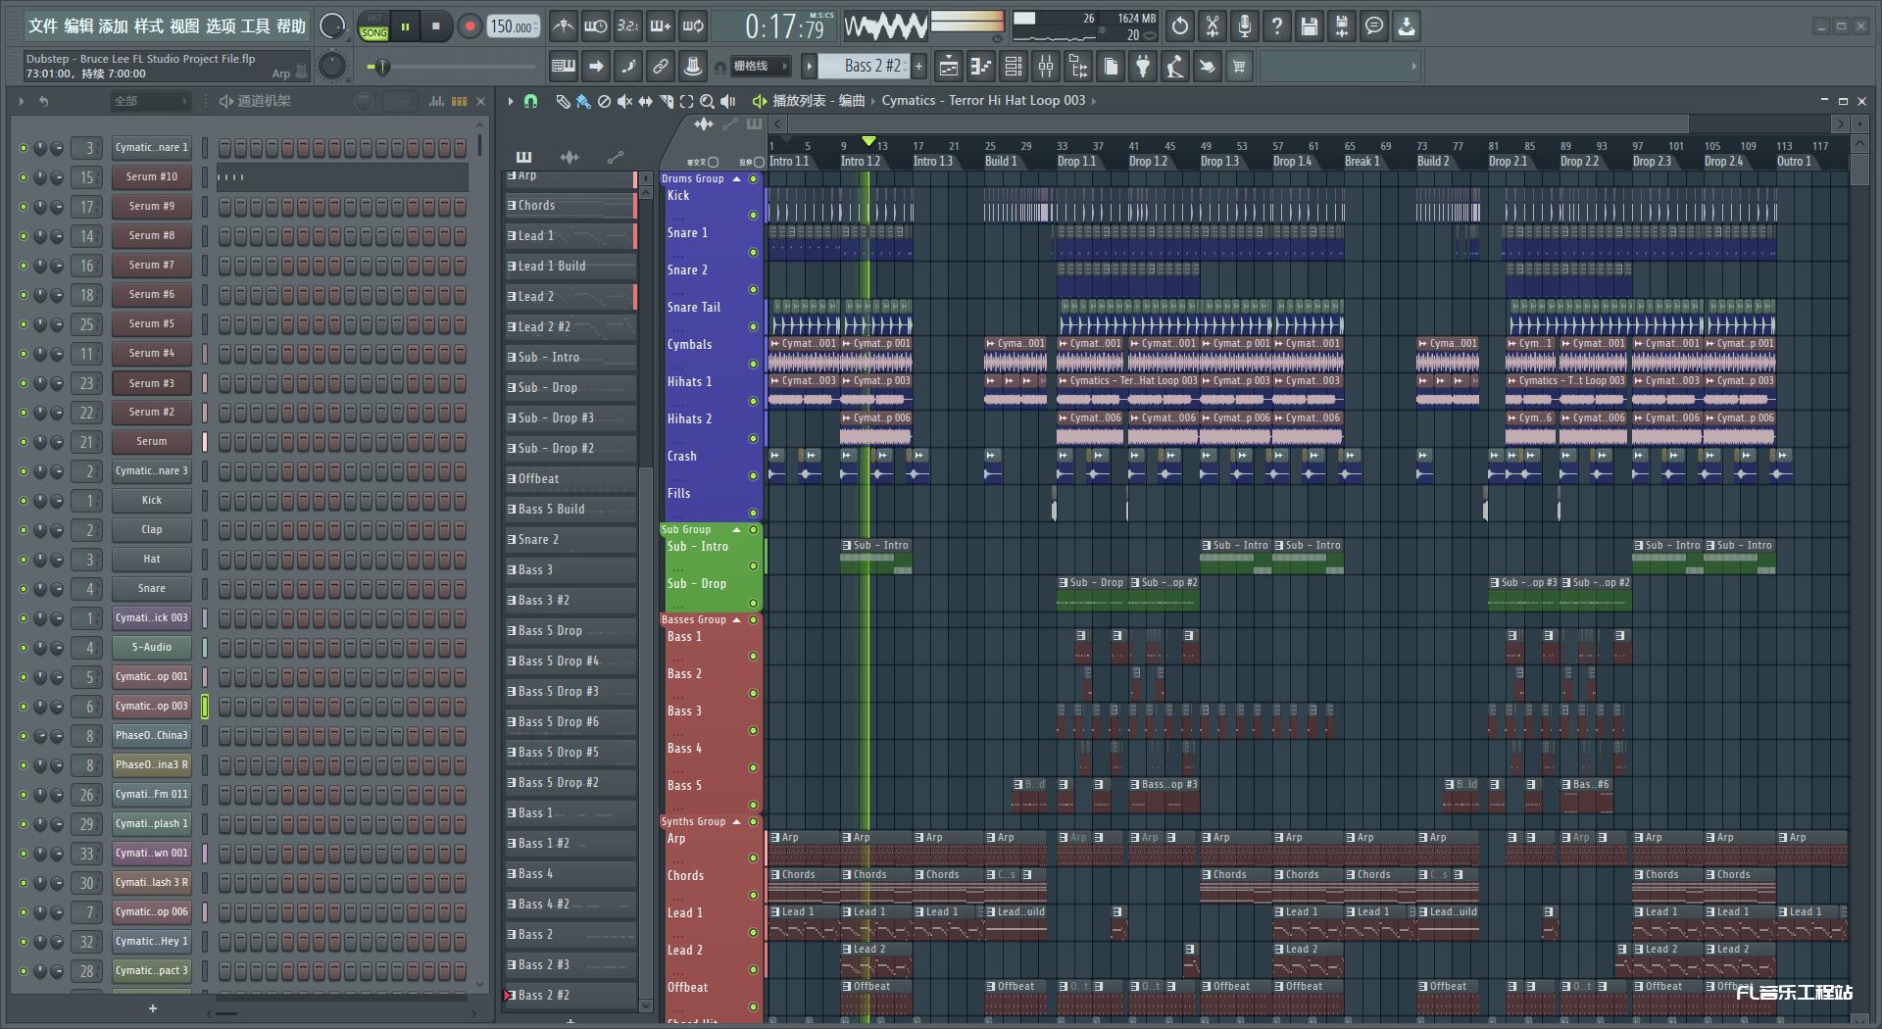Click the Serum #9 channel button
1882x1029 pixels.
(151, 207)
